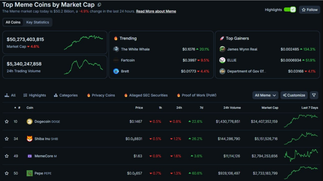Open the Read More about Meme link
323x181 pixels.
(156, 11)
